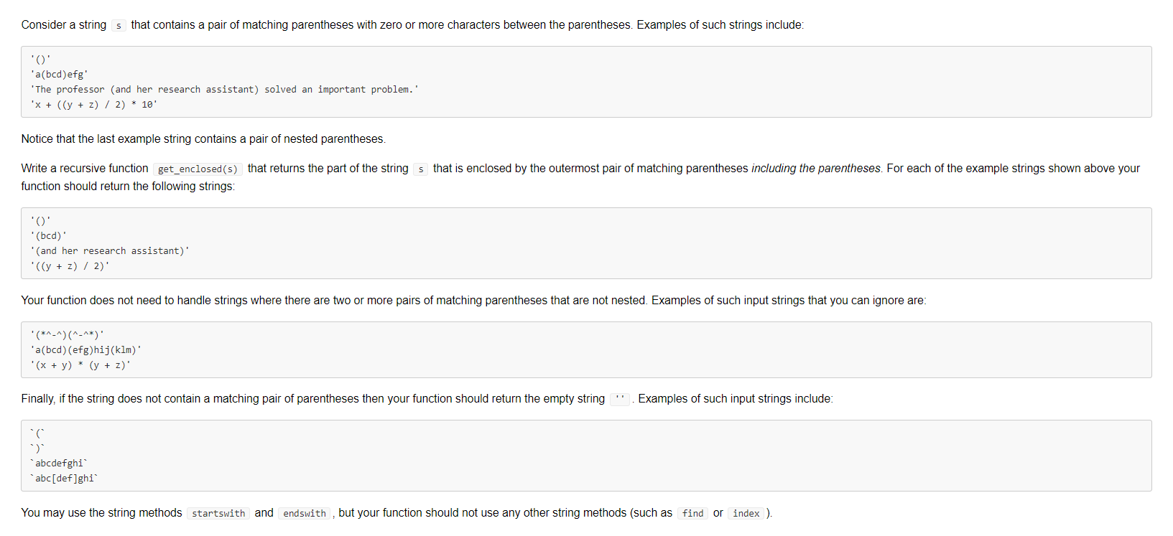The height and width of the screenshot is (536, 1173).
Task: Click the output line '((y + z) / 2)'
Action: (70, 265)
